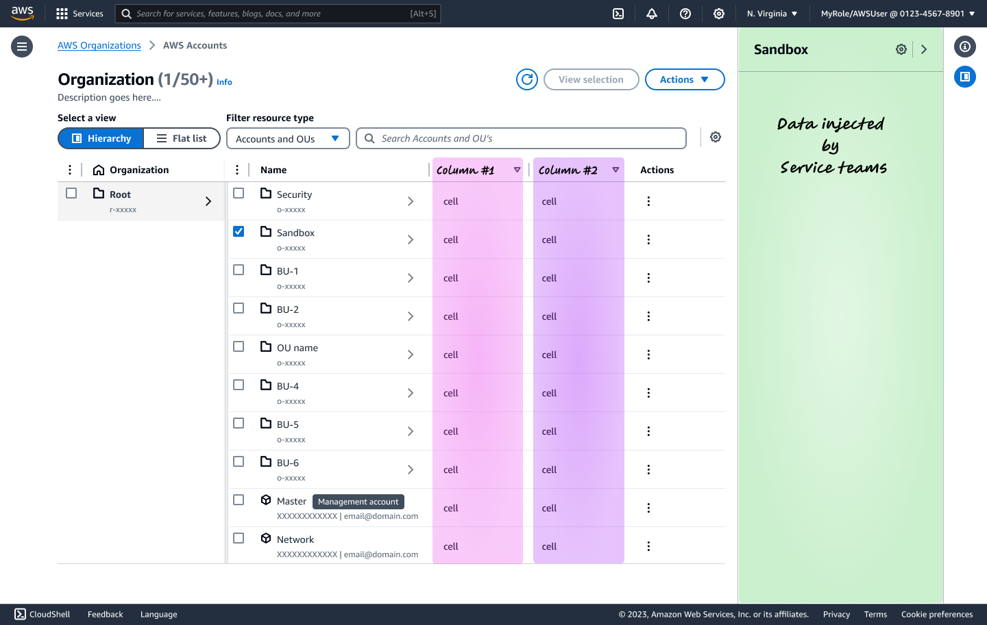Toggle the split panel icon on right rail
The width and height of the screenshot is (987, 625).
click(x=965, y=77)
